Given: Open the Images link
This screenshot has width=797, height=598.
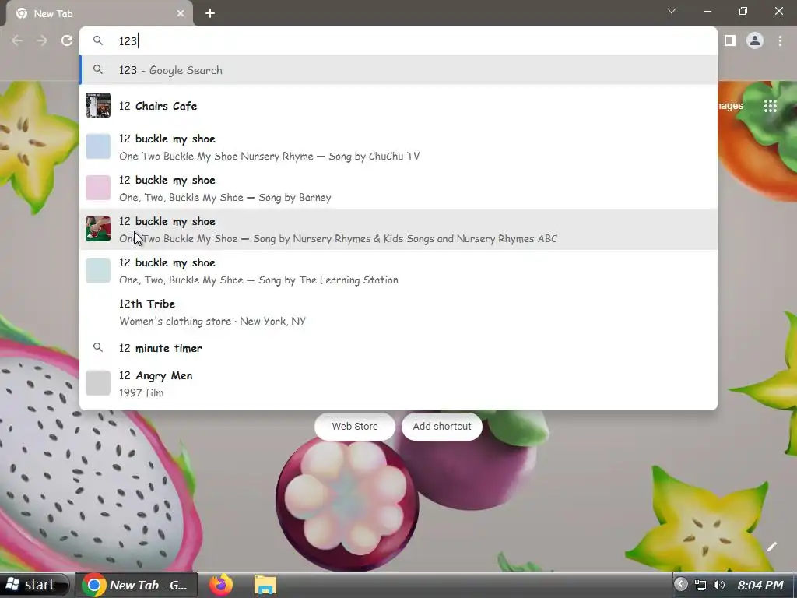Looking at the screenshot, I should pyautogui.click(x=730, y=106).
